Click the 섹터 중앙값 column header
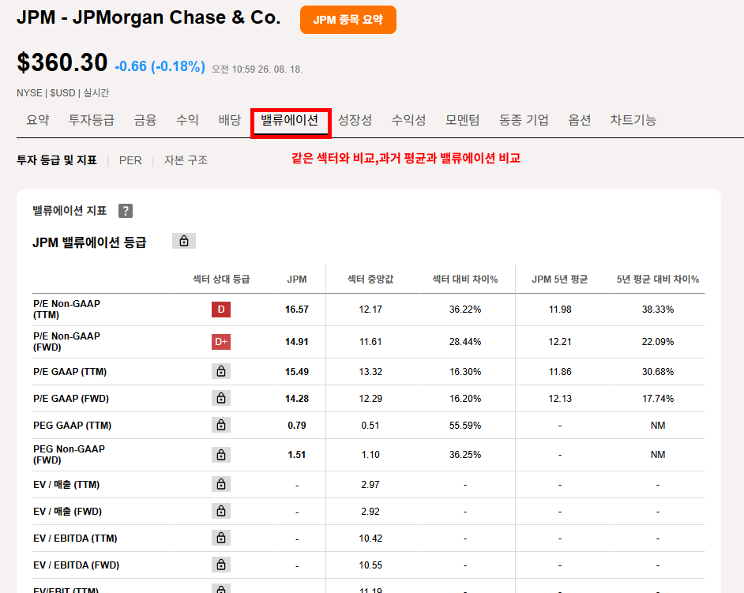Viewport: 744px width, 593px height. pos(370,280)
